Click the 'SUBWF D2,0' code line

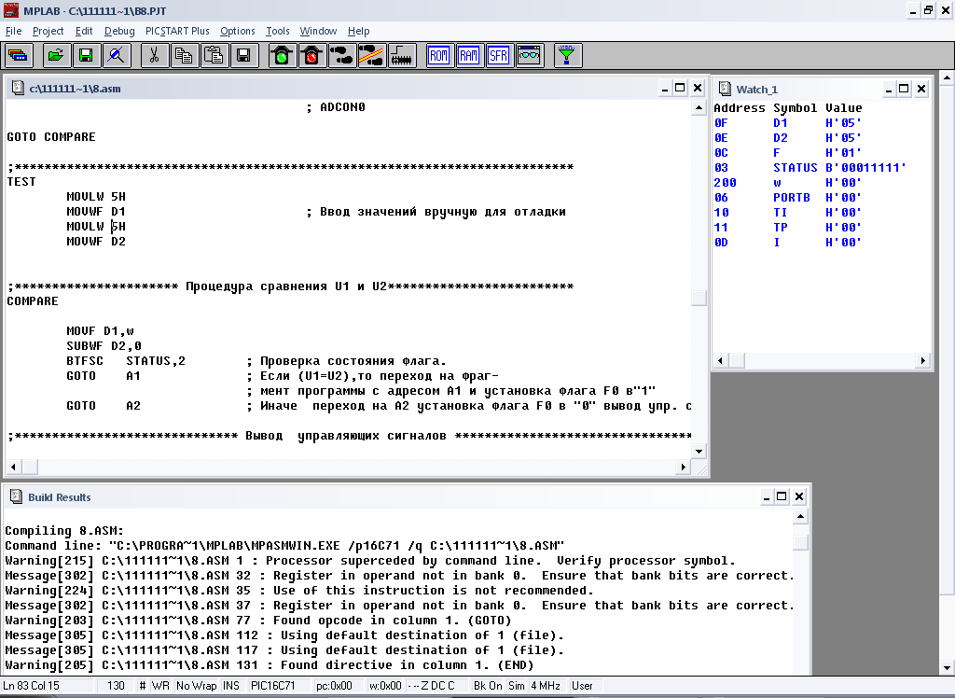tap(104, 345)
